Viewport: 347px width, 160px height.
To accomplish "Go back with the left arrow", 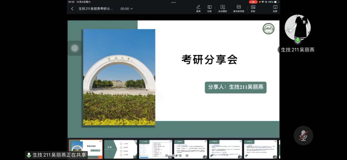I will 72,9.
